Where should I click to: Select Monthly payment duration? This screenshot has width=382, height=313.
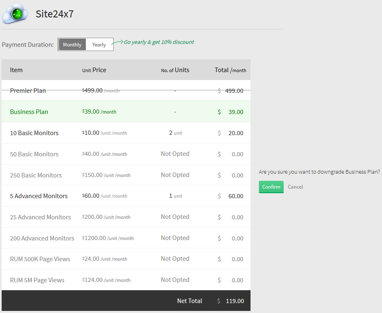pyautogui.click(x=72, y=45)
